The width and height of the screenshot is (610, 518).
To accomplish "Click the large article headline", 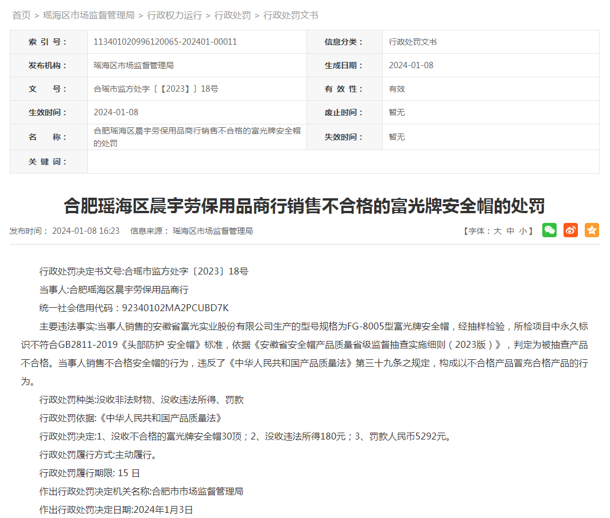I will point(304,206).
